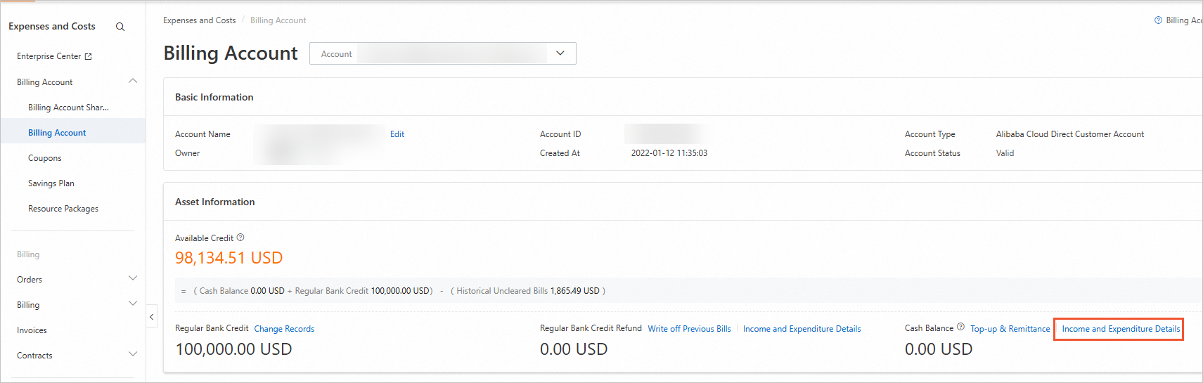Open the Enterprise Center external link icon

pyautogui.click(x=88, y=56)
